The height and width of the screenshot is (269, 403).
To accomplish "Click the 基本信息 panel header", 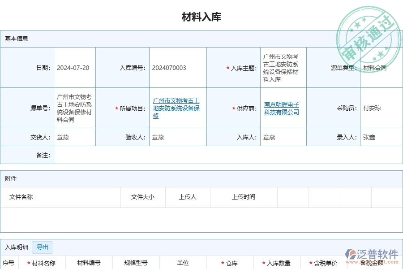I will coord(16,39).
